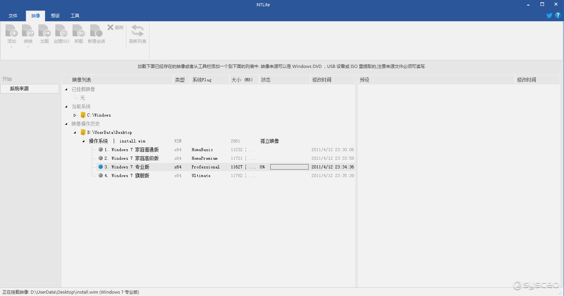Click the 类型 column header
564x296 pixels.
(x=182, y=80)
